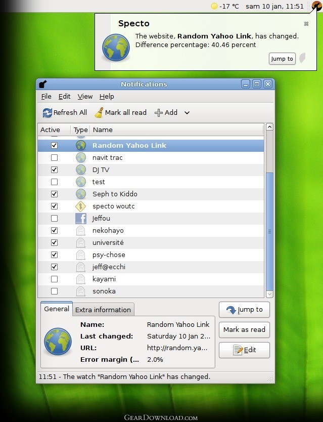The image size is (323, 422).
Task: Click the yellow diamond icon next to specto woutc
Action: click(x=81, y=206)
